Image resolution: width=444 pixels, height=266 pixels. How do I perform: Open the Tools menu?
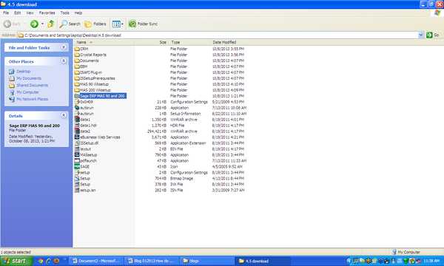[64, 13]
